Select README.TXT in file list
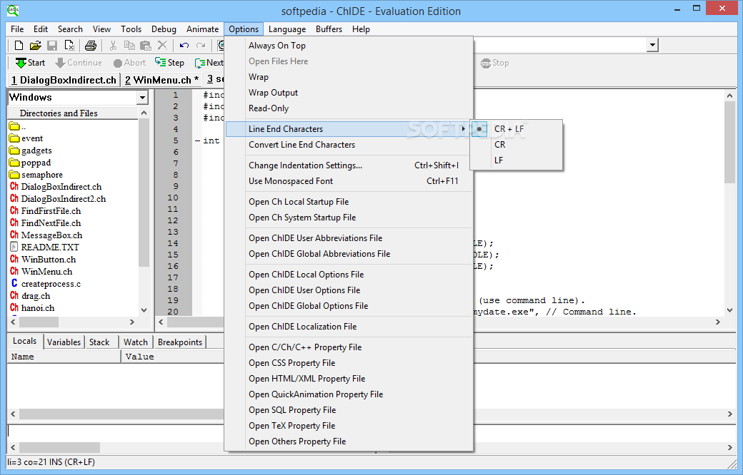 pyautogui.click(x=44, y=247)
